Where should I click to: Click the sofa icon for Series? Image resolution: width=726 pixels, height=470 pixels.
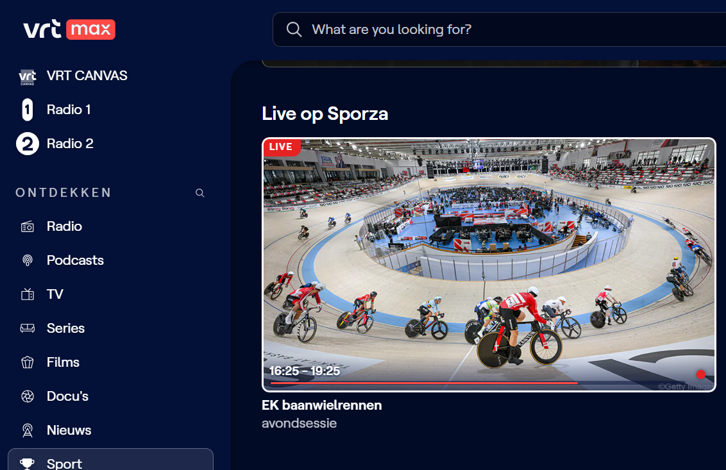28,328
